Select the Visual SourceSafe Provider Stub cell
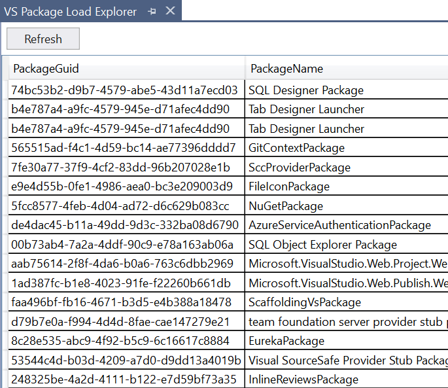The height and width of the screenshot is (388, 448). [x=347, y=361]
